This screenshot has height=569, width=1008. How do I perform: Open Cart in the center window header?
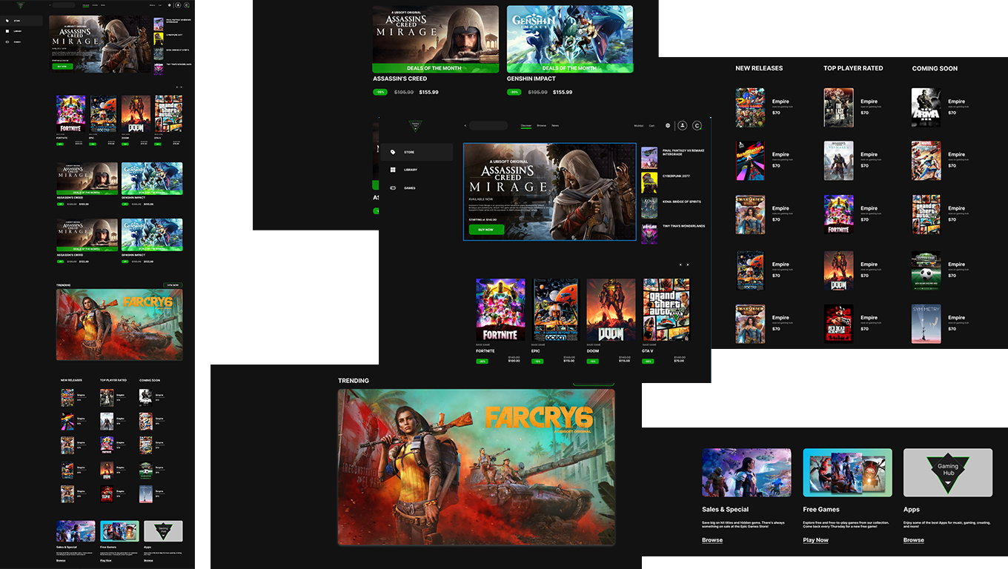coord(652,126)
